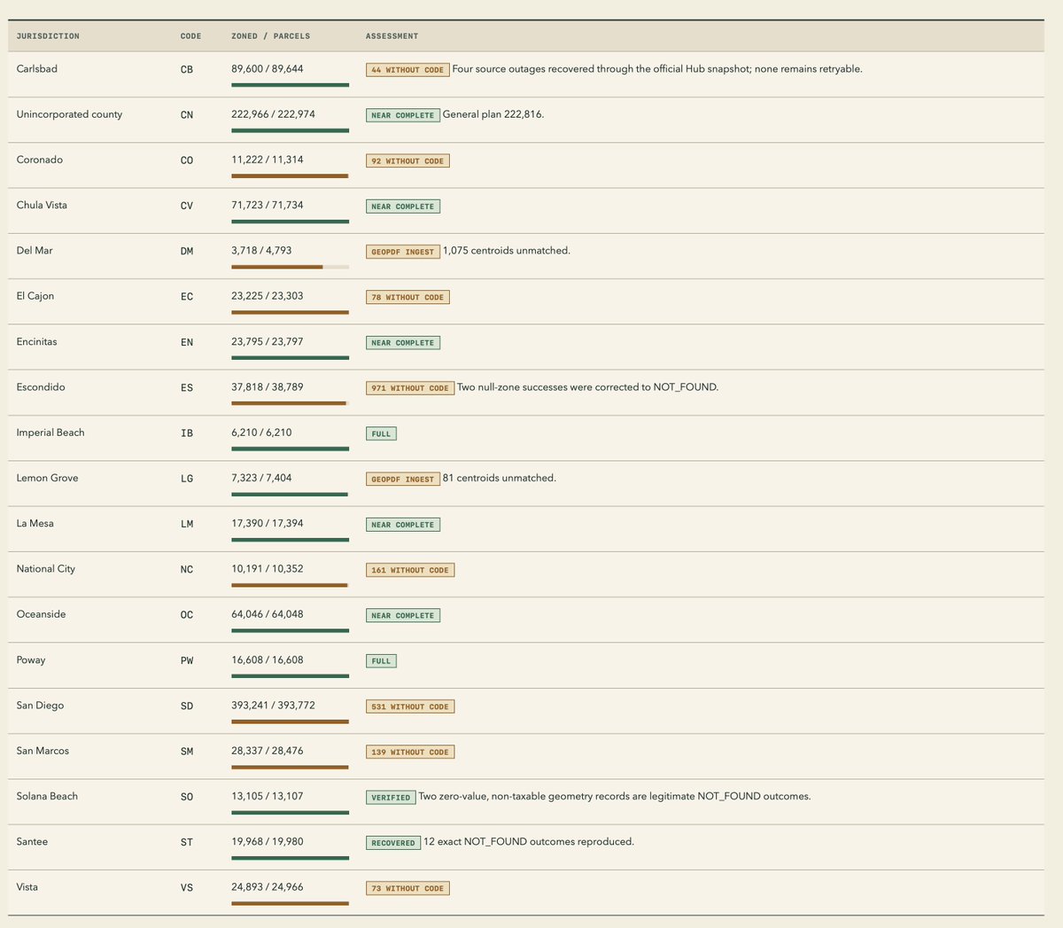This screenshot has height=928, width=1063.
Task: Click the '92 WITHOUT CODE' badge
Action: click(x=407, y=160)
